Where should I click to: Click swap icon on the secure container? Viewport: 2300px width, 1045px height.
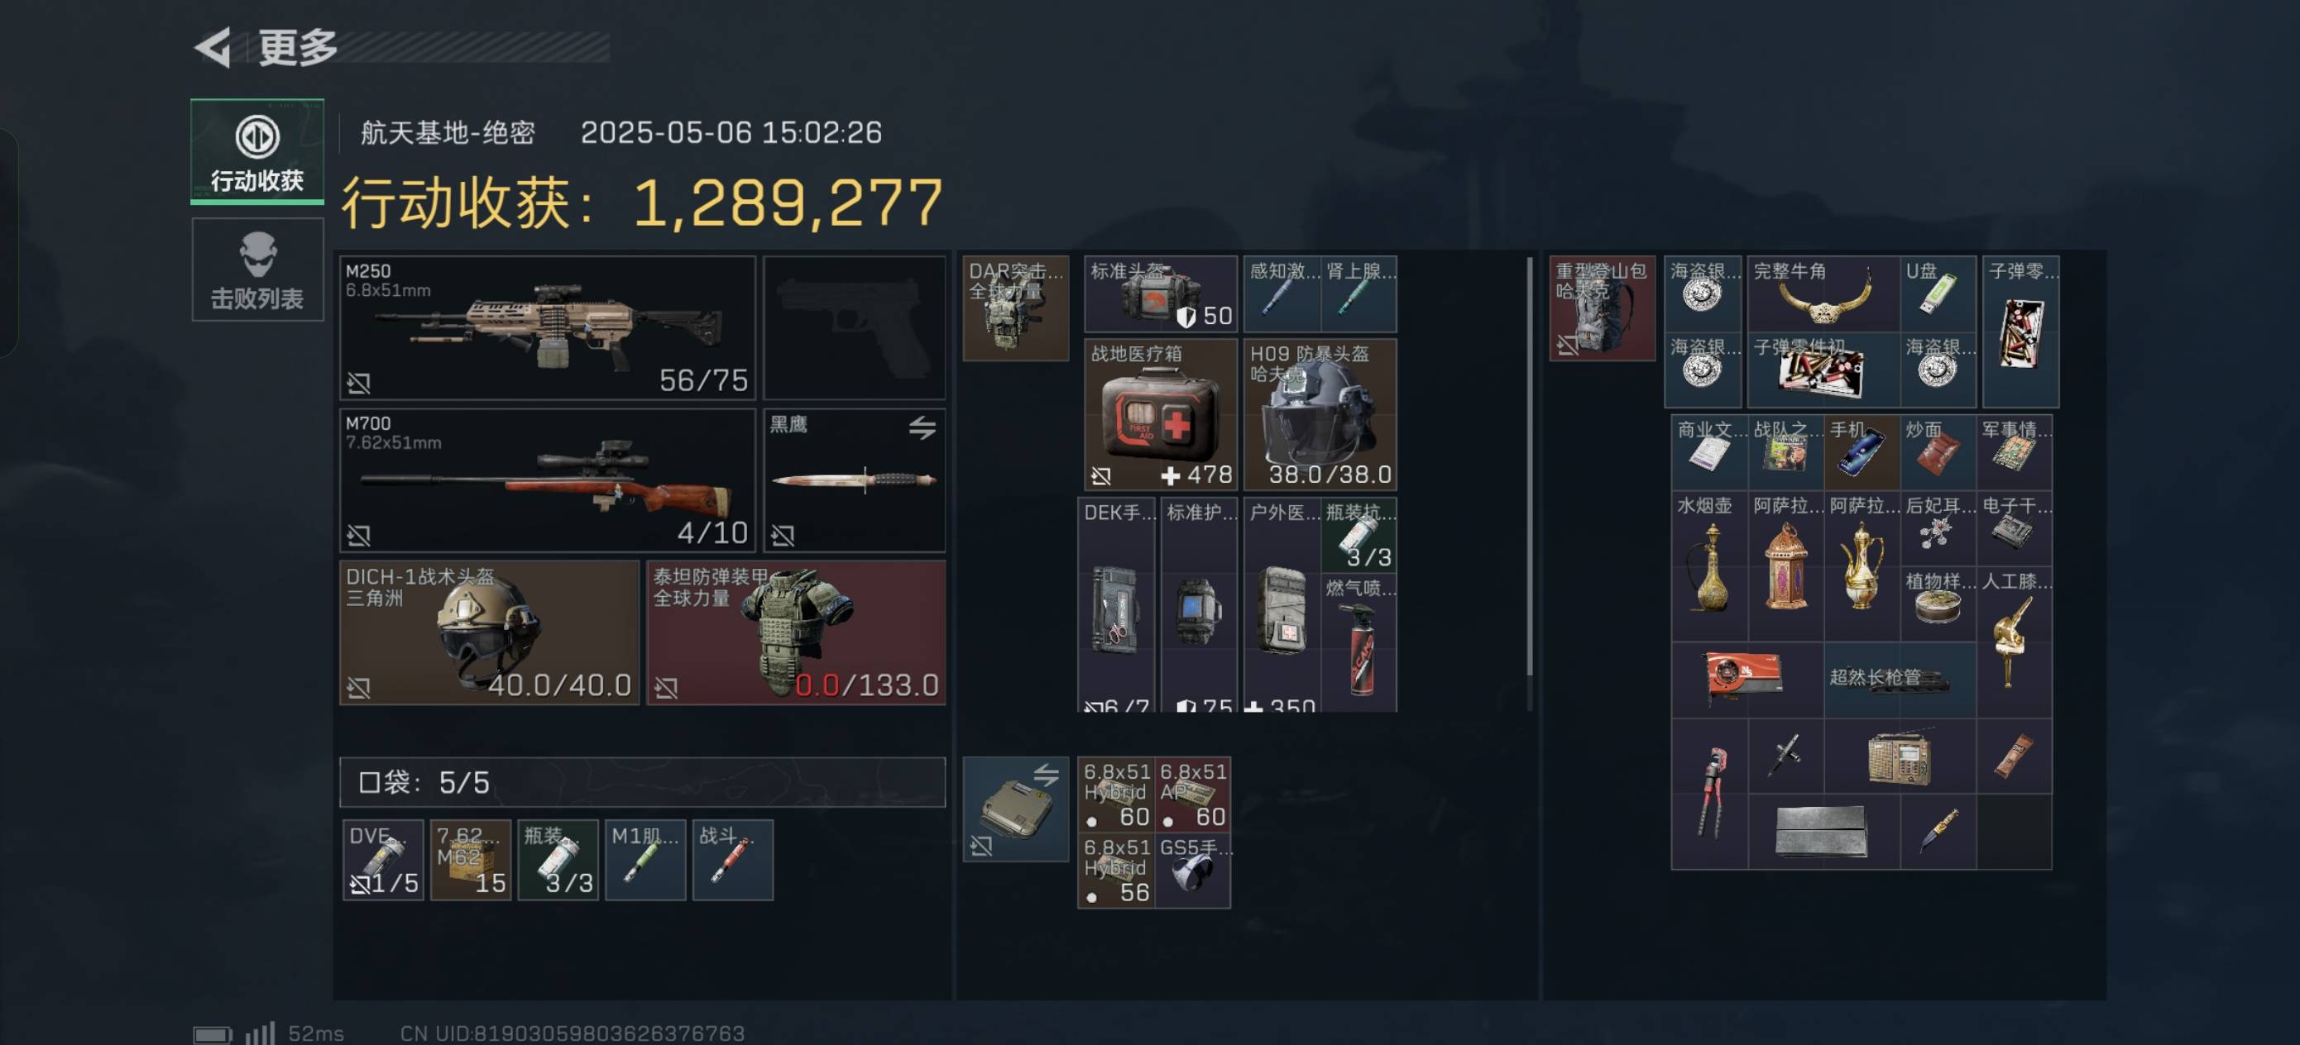click(x=1046, y=775)
